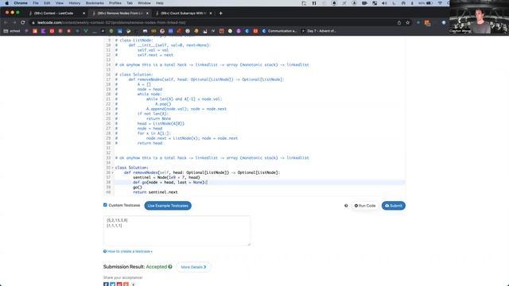This screenshot has height=286, width=509.
Task: Click the commented 'A.pop()' line
Action: click(162, 104)
